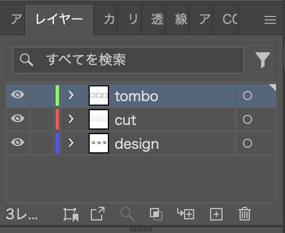Toggle lock on the cut layer

click(42, 119)
